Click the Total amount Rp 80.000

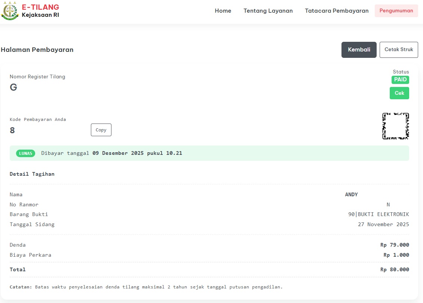coord(394,269)
